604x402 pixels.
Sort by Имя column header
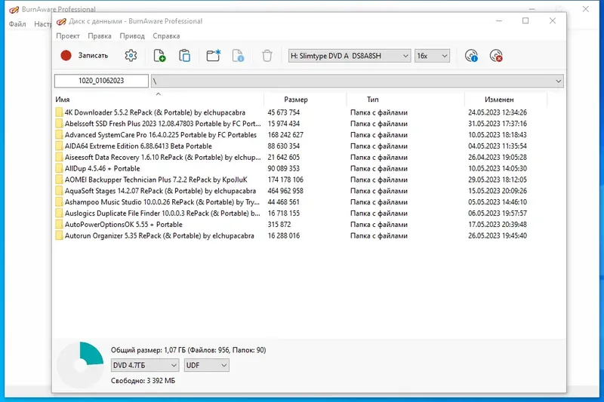tap(159, 100)
